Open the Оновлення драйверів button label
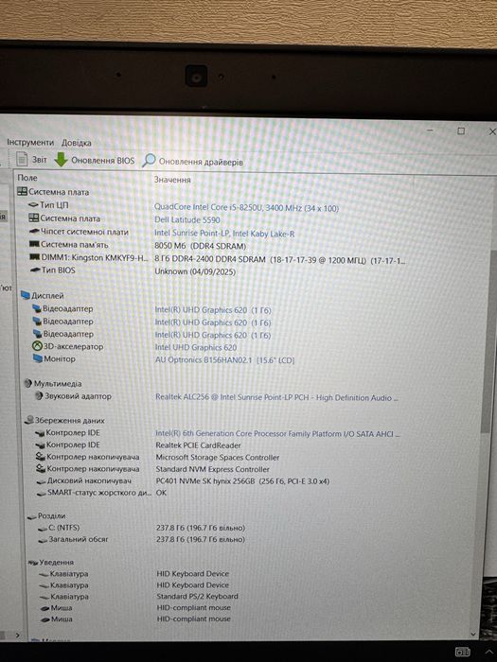 click(x=201, y=162)
